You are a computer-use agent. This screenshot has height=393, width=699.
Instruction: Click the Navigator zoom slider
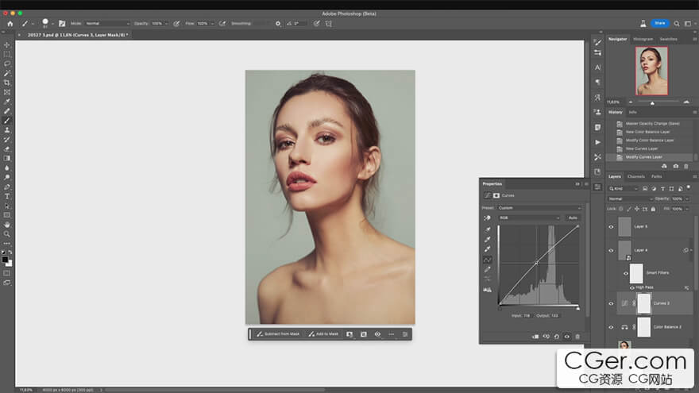point(652,102)
